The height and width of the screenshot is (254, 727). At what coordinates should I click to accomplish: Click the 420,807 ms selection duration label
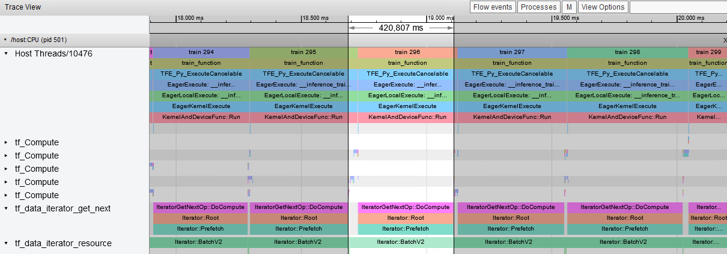point(401,28)
